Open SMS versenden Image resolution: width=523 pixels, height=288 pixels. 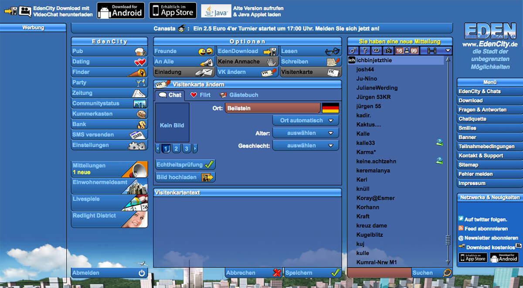(x=109, y=135)
